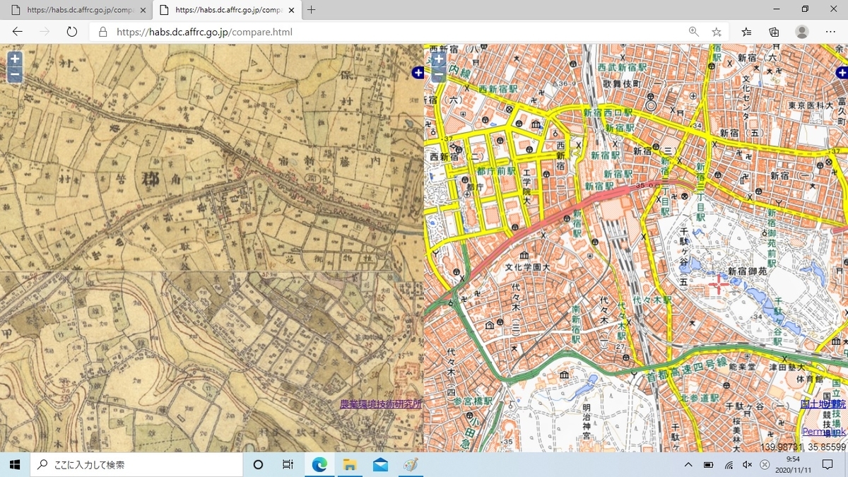Refresh the compare.html page

coord(71,32)
